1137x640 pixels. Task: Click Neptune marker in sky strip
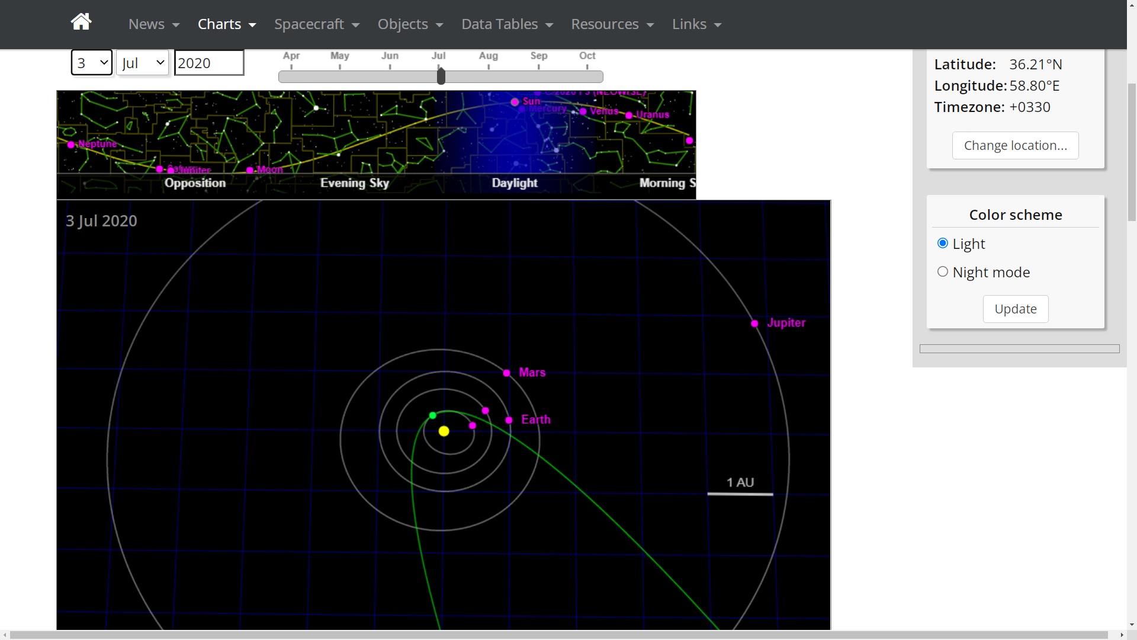(71, 145)
